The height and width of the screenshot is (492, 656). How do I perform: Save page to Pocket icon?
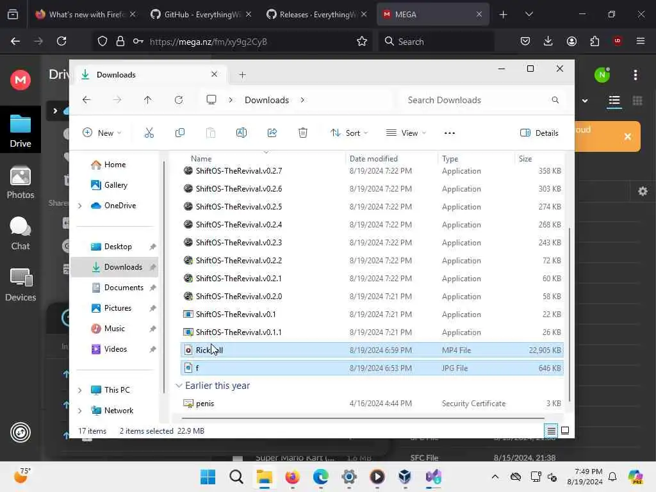(x=525, y=41)
